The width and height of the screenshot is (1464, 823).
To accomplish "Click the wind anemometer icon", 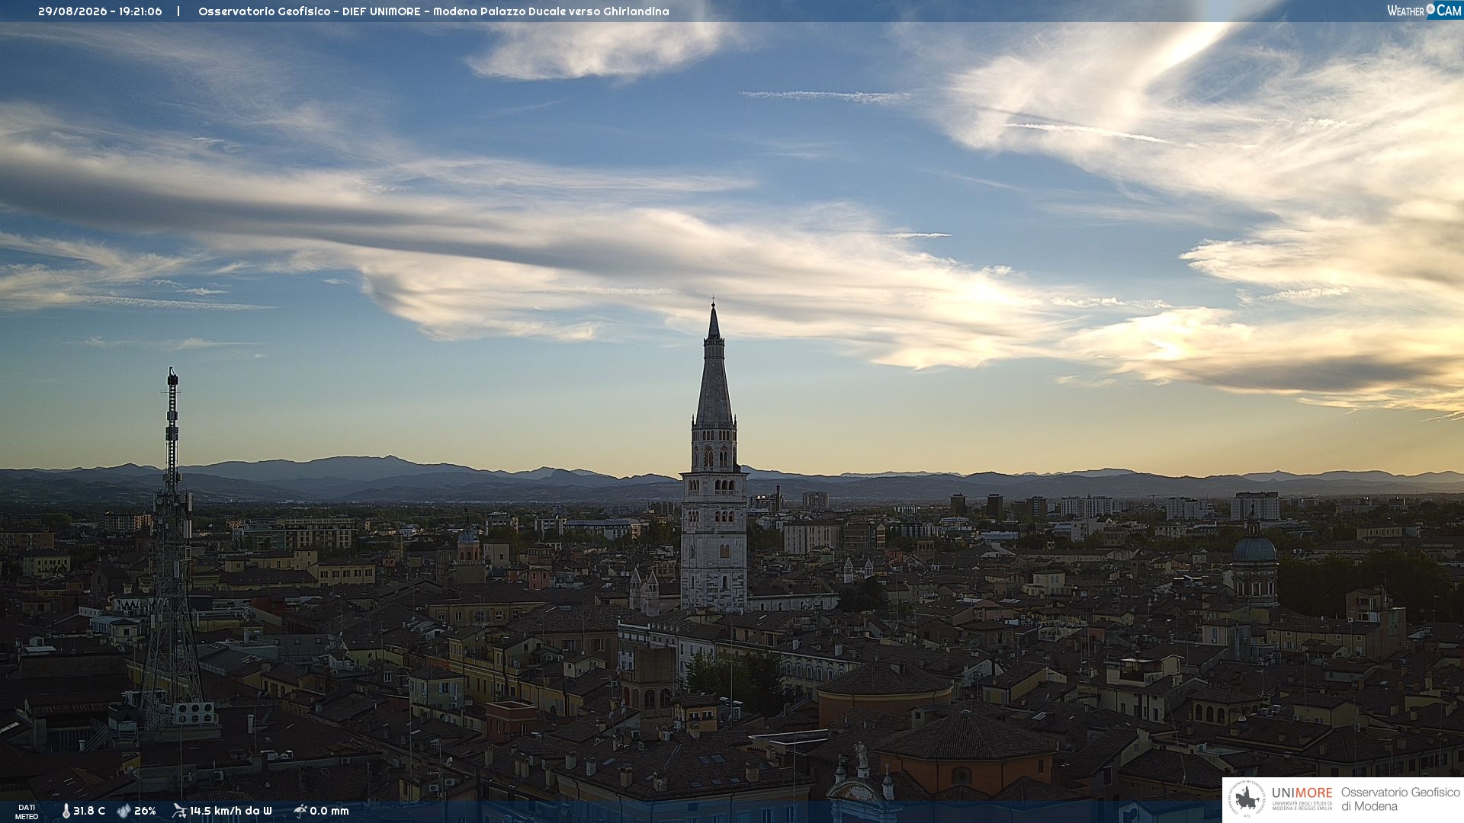I will point(179,811).
